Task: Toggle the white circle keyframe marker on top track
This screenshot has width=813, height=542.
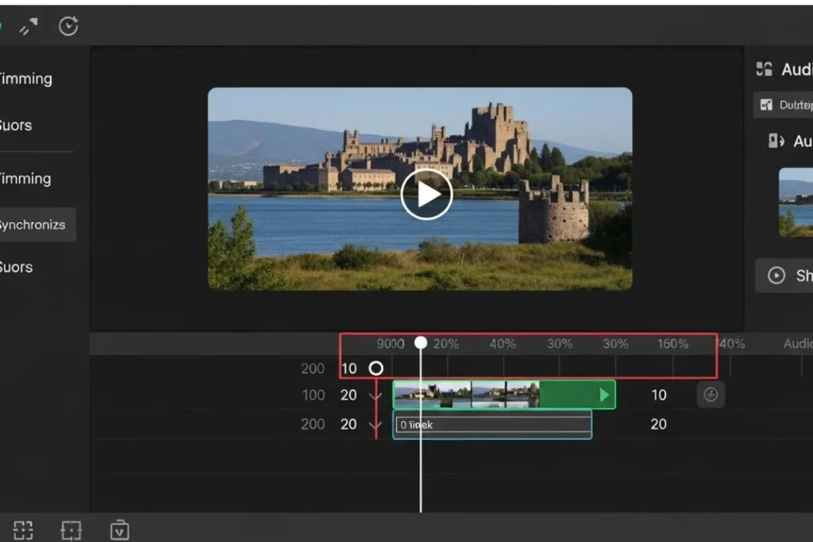Action: (376, 368)
